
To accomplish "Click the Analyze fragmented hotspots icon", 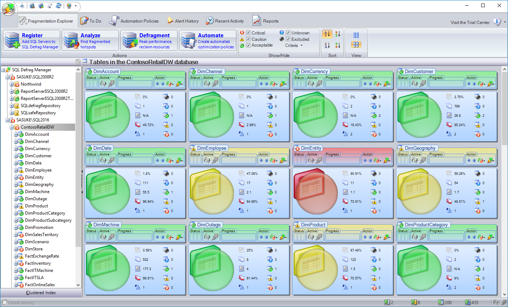I will (71, 40).
